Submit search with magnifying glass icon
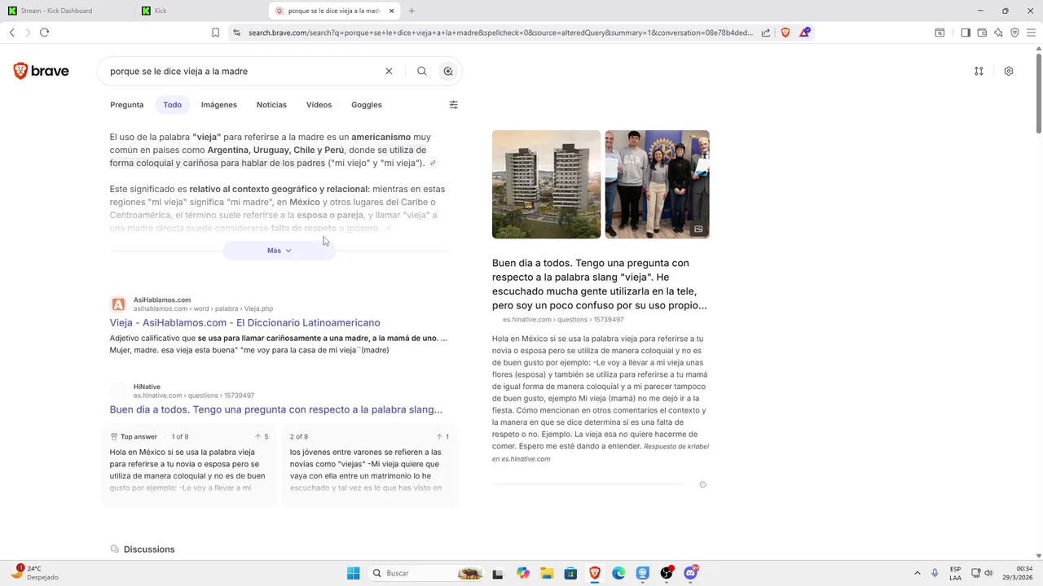This screenshot has width=1043, height=586. 422,71
